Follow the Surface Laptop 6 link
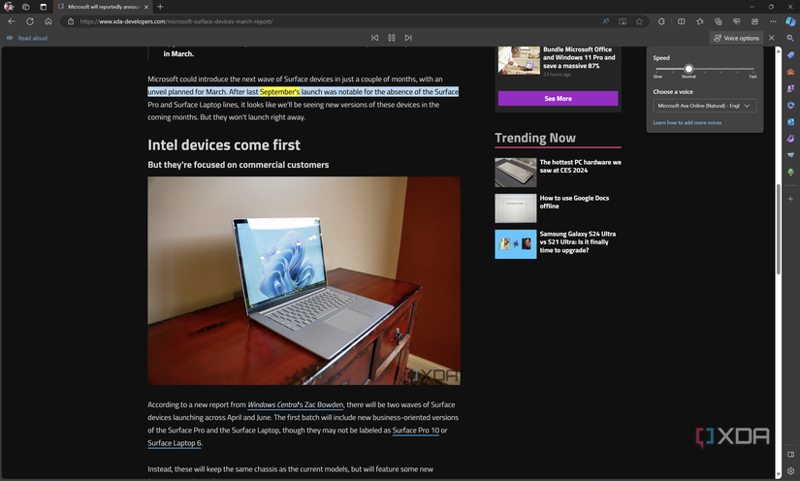800x481 pixels. click(x=175, y=443)
